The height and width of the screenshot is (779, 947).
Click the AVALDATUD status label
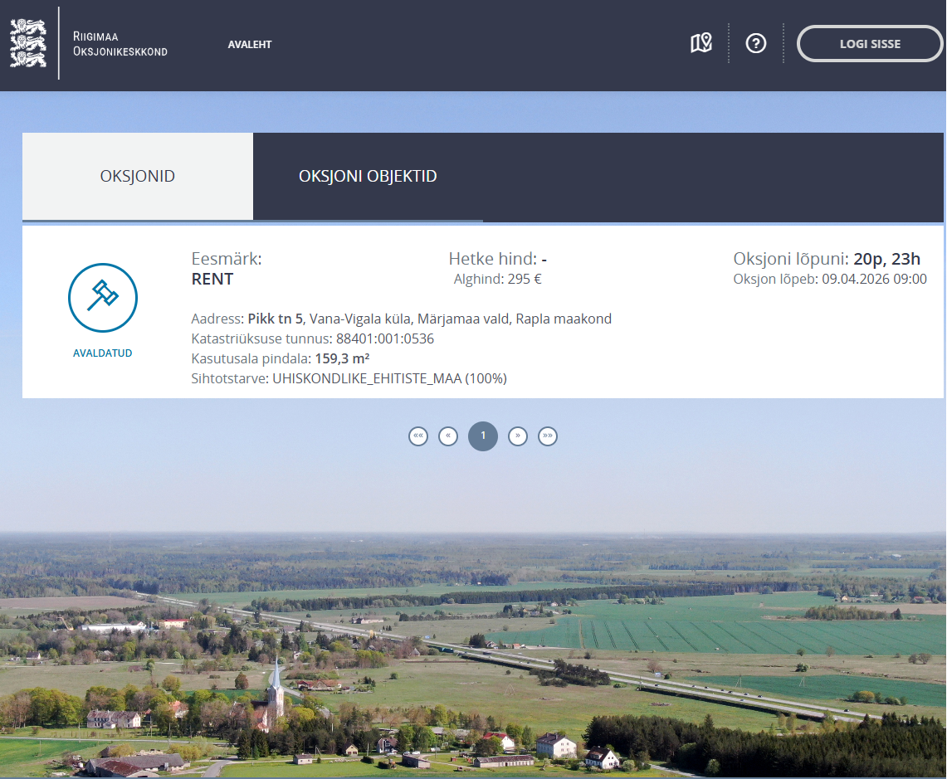(103, 353)
